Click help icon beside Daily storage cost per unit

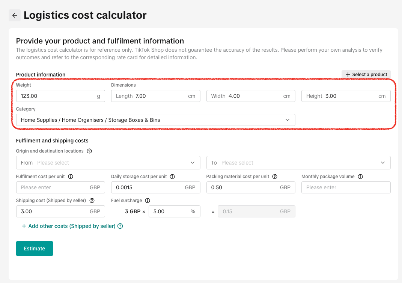click(x=172, y=177)
